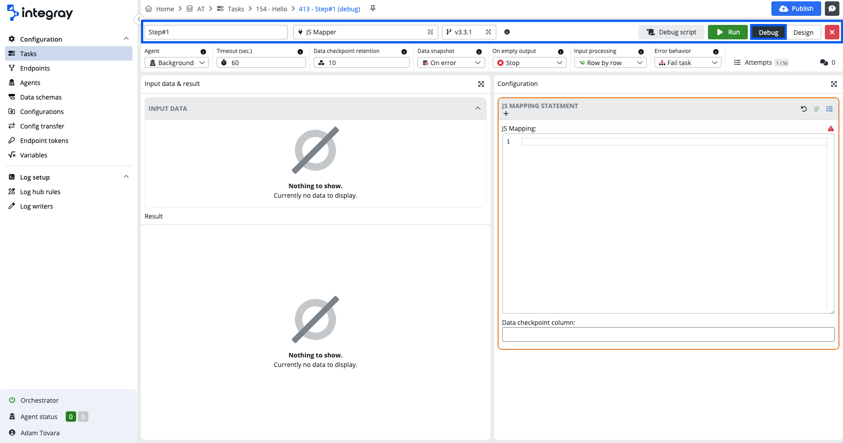Click the validate checkmark icon in JS Mapping

(x=816, y=109)
